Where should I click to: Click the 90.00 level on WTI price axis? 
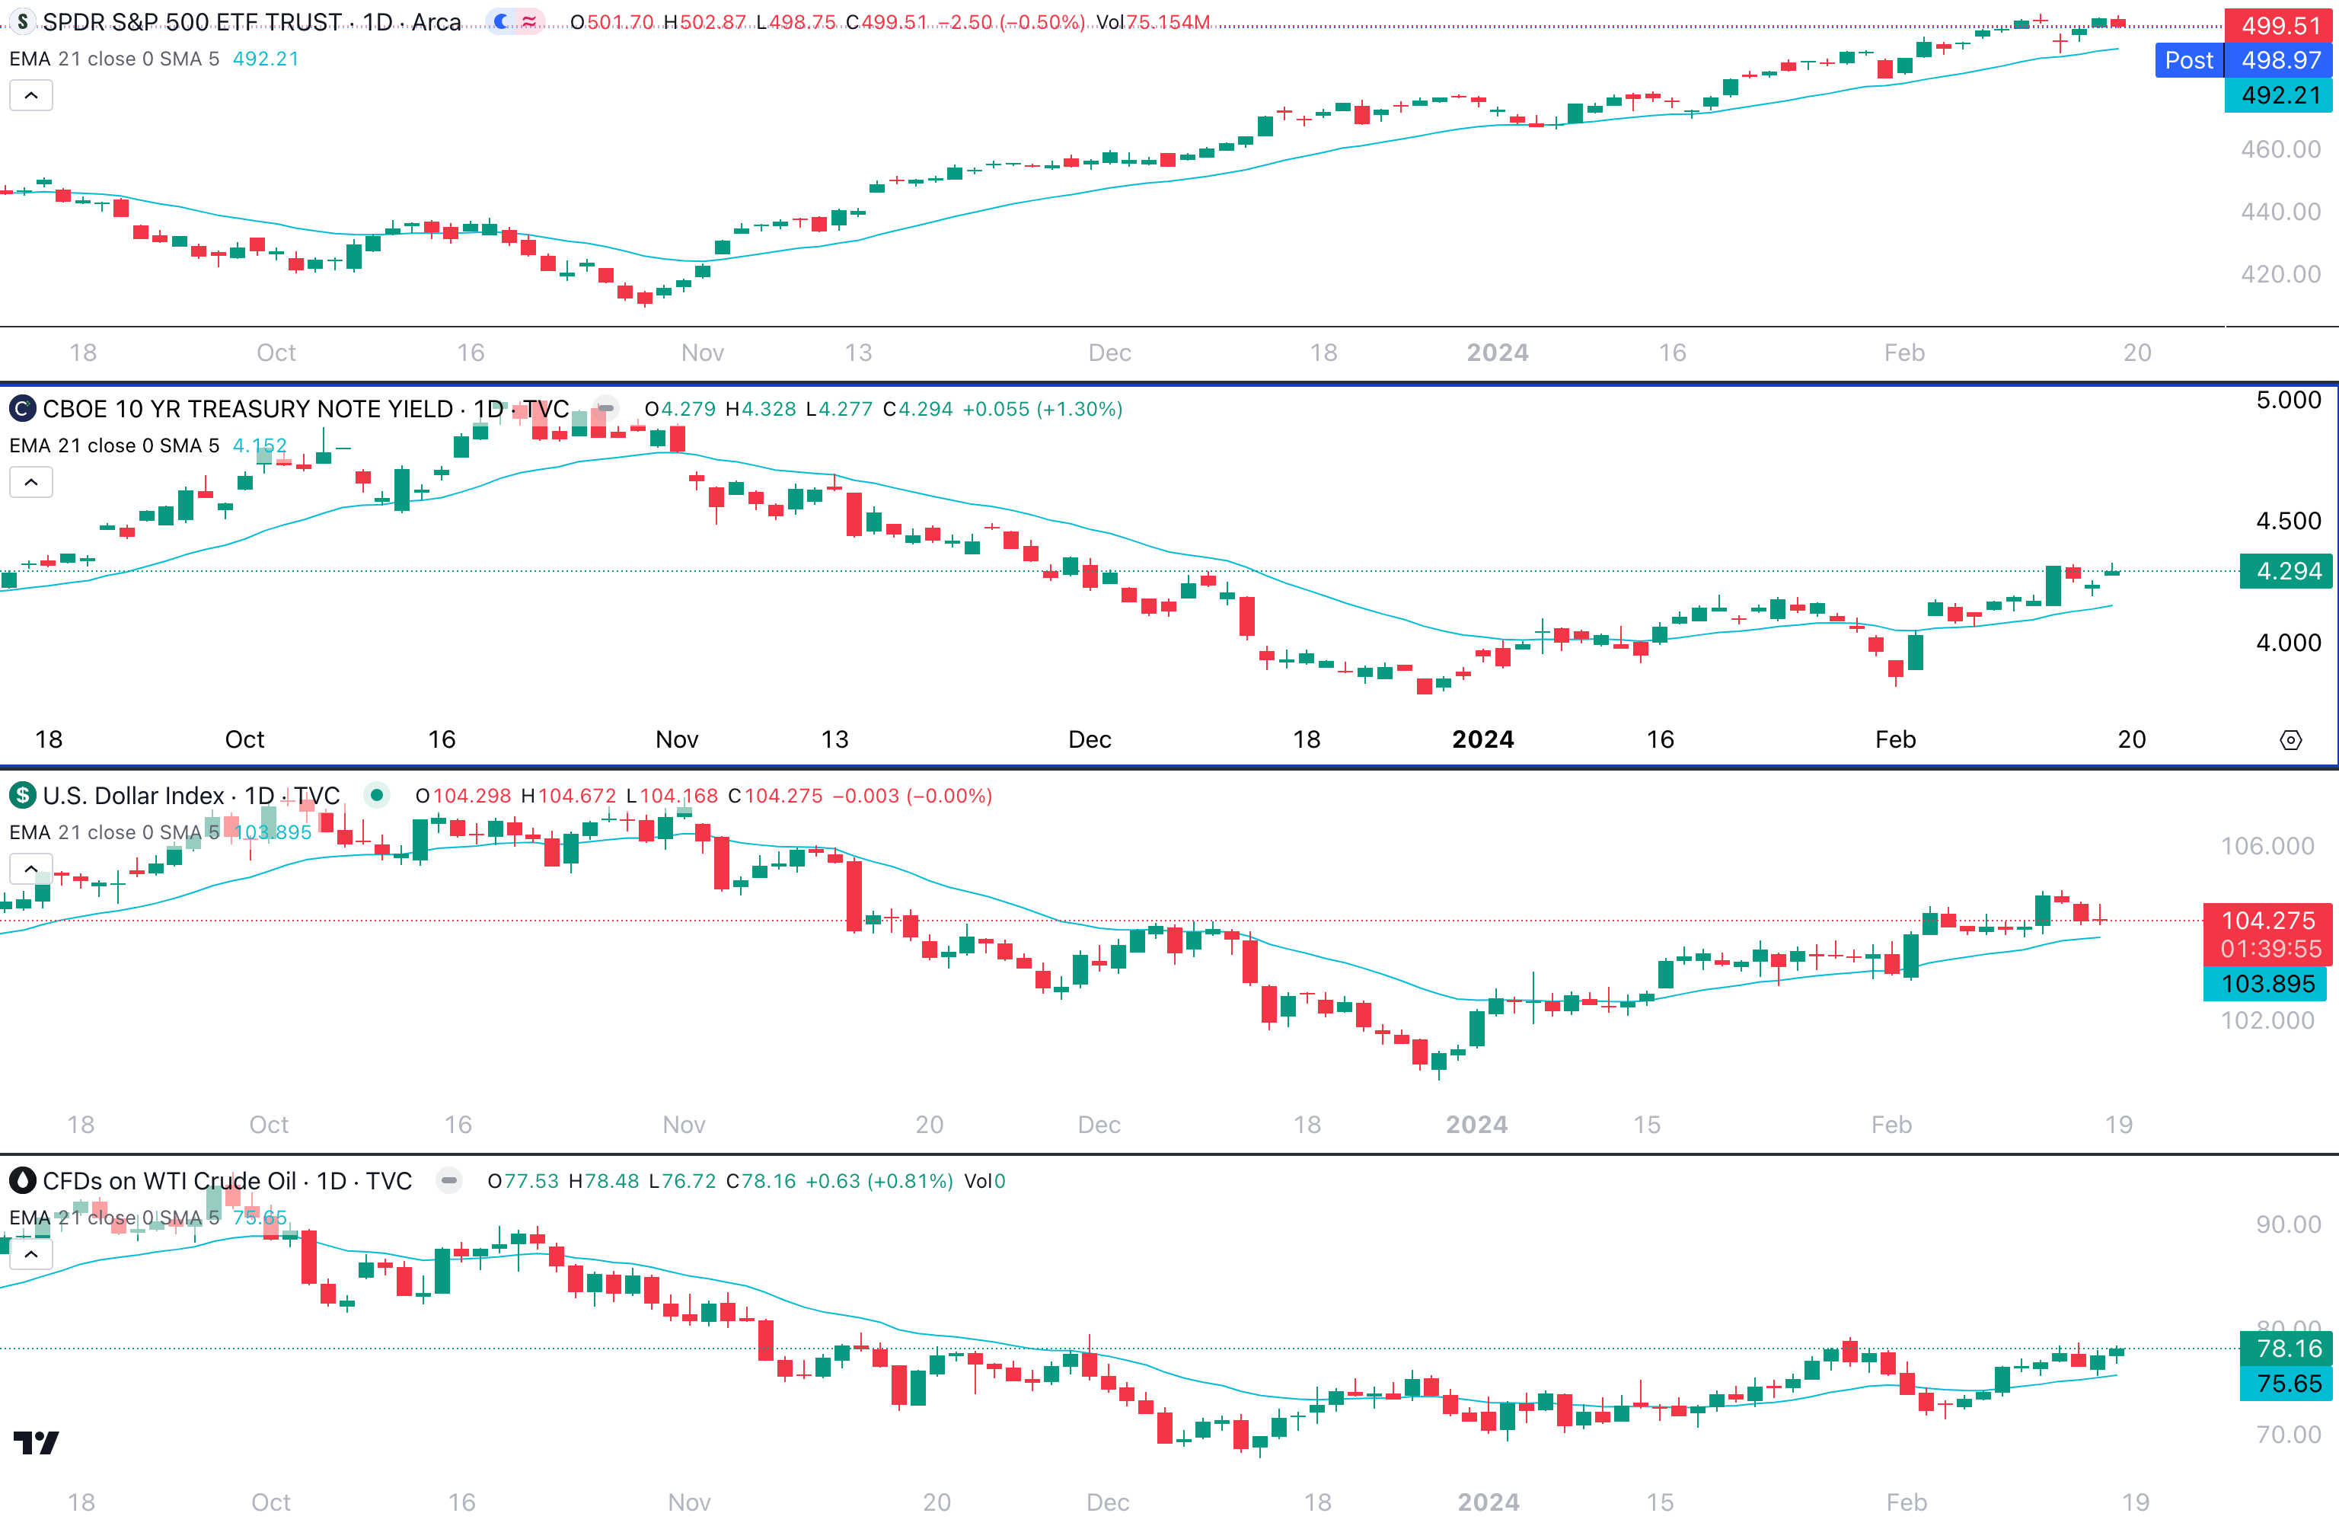[x=2288, y=1224]
